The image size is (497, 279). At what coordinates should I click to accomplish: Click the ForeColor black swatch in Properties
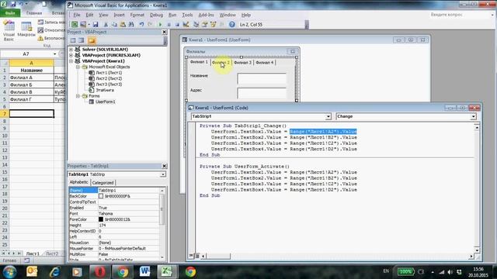pyautogui.click(x=101, y=219)
